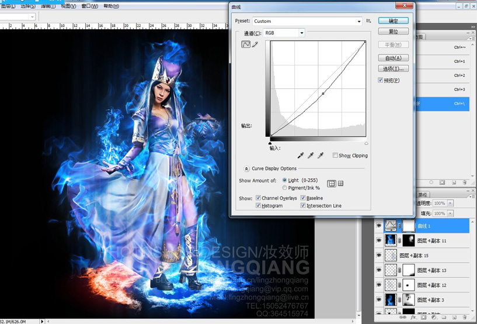Image resolution: width=477 pixels, height=324 pixels.
Task: Open the 选择(S) menu
Action: [x=28, y=6]
